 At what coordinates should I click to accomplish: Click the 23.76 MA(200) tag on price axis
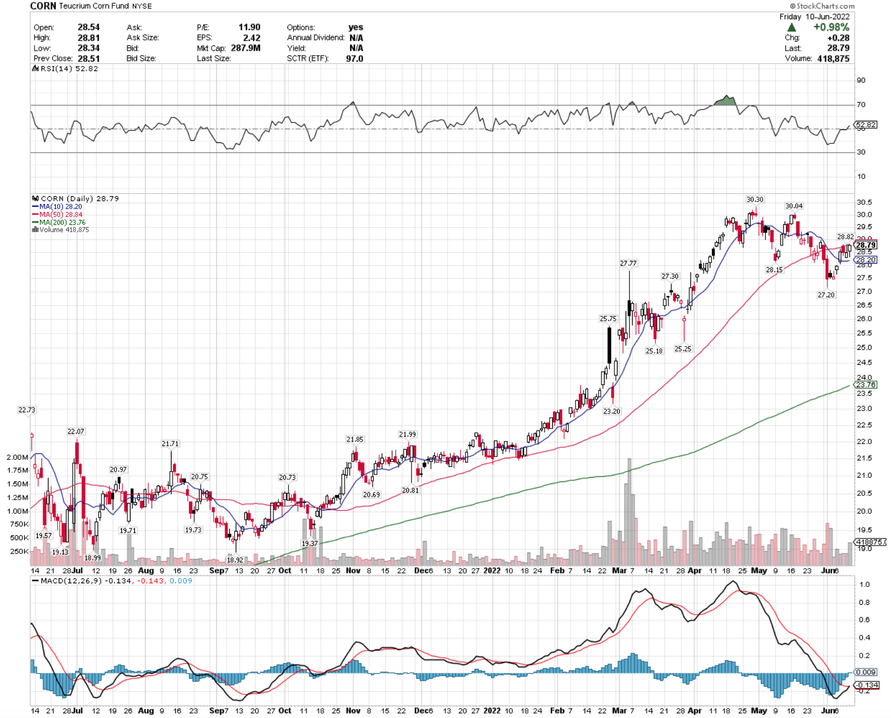[866, 385]
